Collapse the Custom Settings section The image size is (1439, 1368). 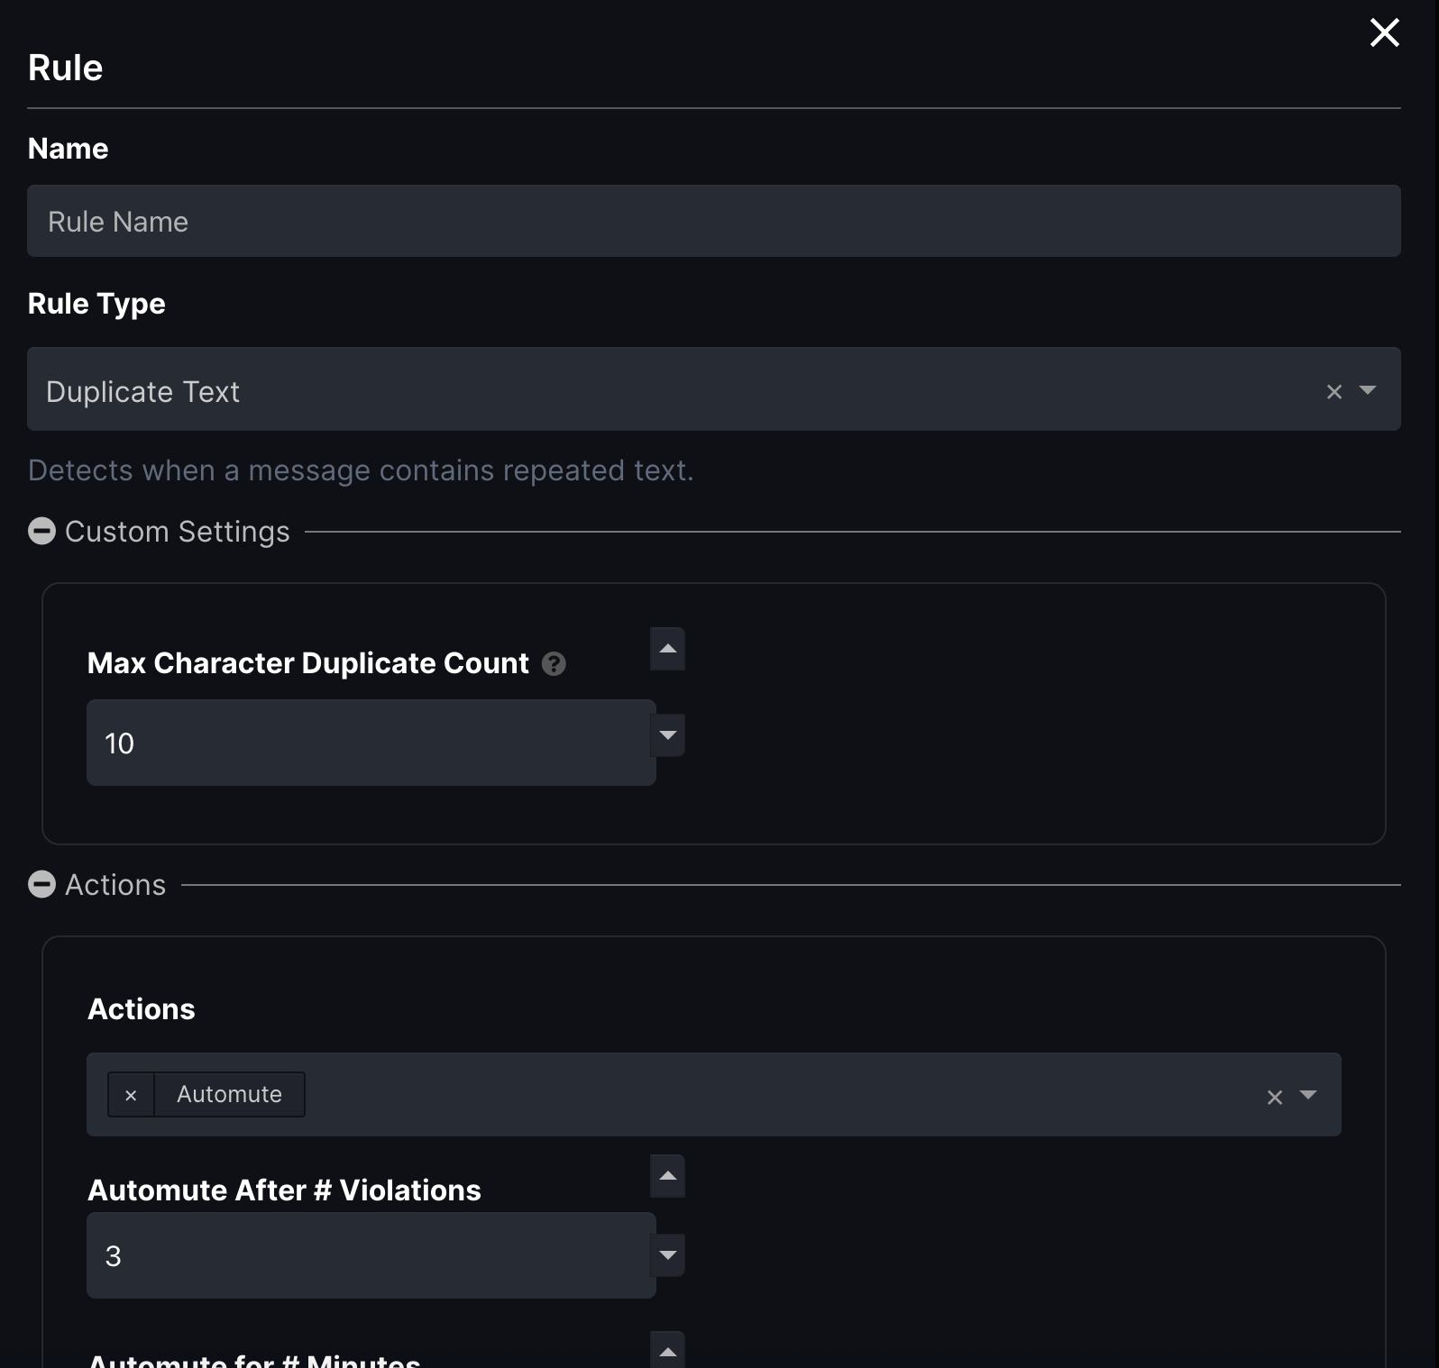pyautogui.click(x=41, y=532)
